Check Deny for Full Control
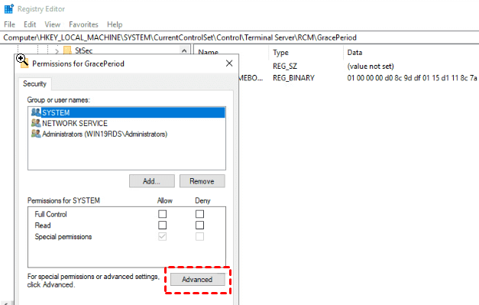 [199, 214]
